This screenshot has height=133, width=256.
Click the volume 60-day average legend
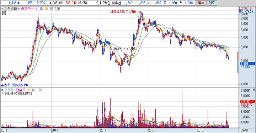click(34, 90)
